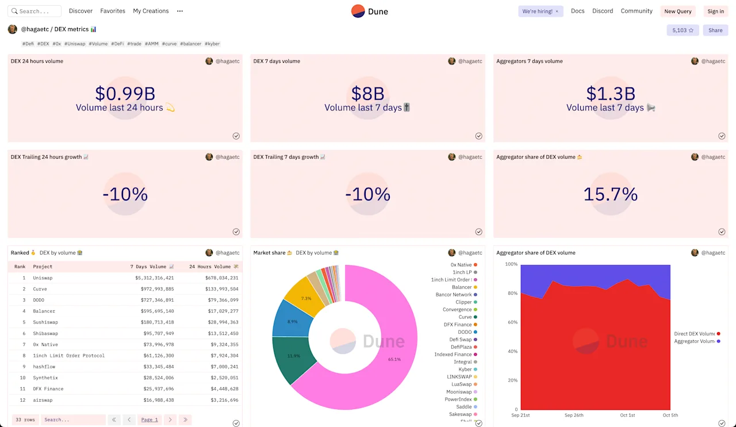The height and width of the screenshot is (427, 736).
Task: Click the Sushiswap project cell
Action: click(x=45, y=322)
